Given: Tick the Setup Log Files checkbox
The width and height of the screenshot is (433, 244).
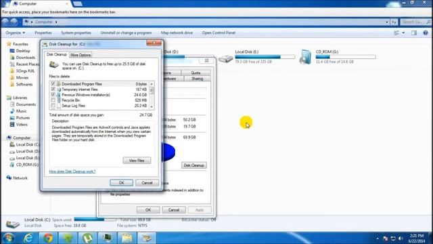Looking at the screenshot, I should tap(53, 106).
